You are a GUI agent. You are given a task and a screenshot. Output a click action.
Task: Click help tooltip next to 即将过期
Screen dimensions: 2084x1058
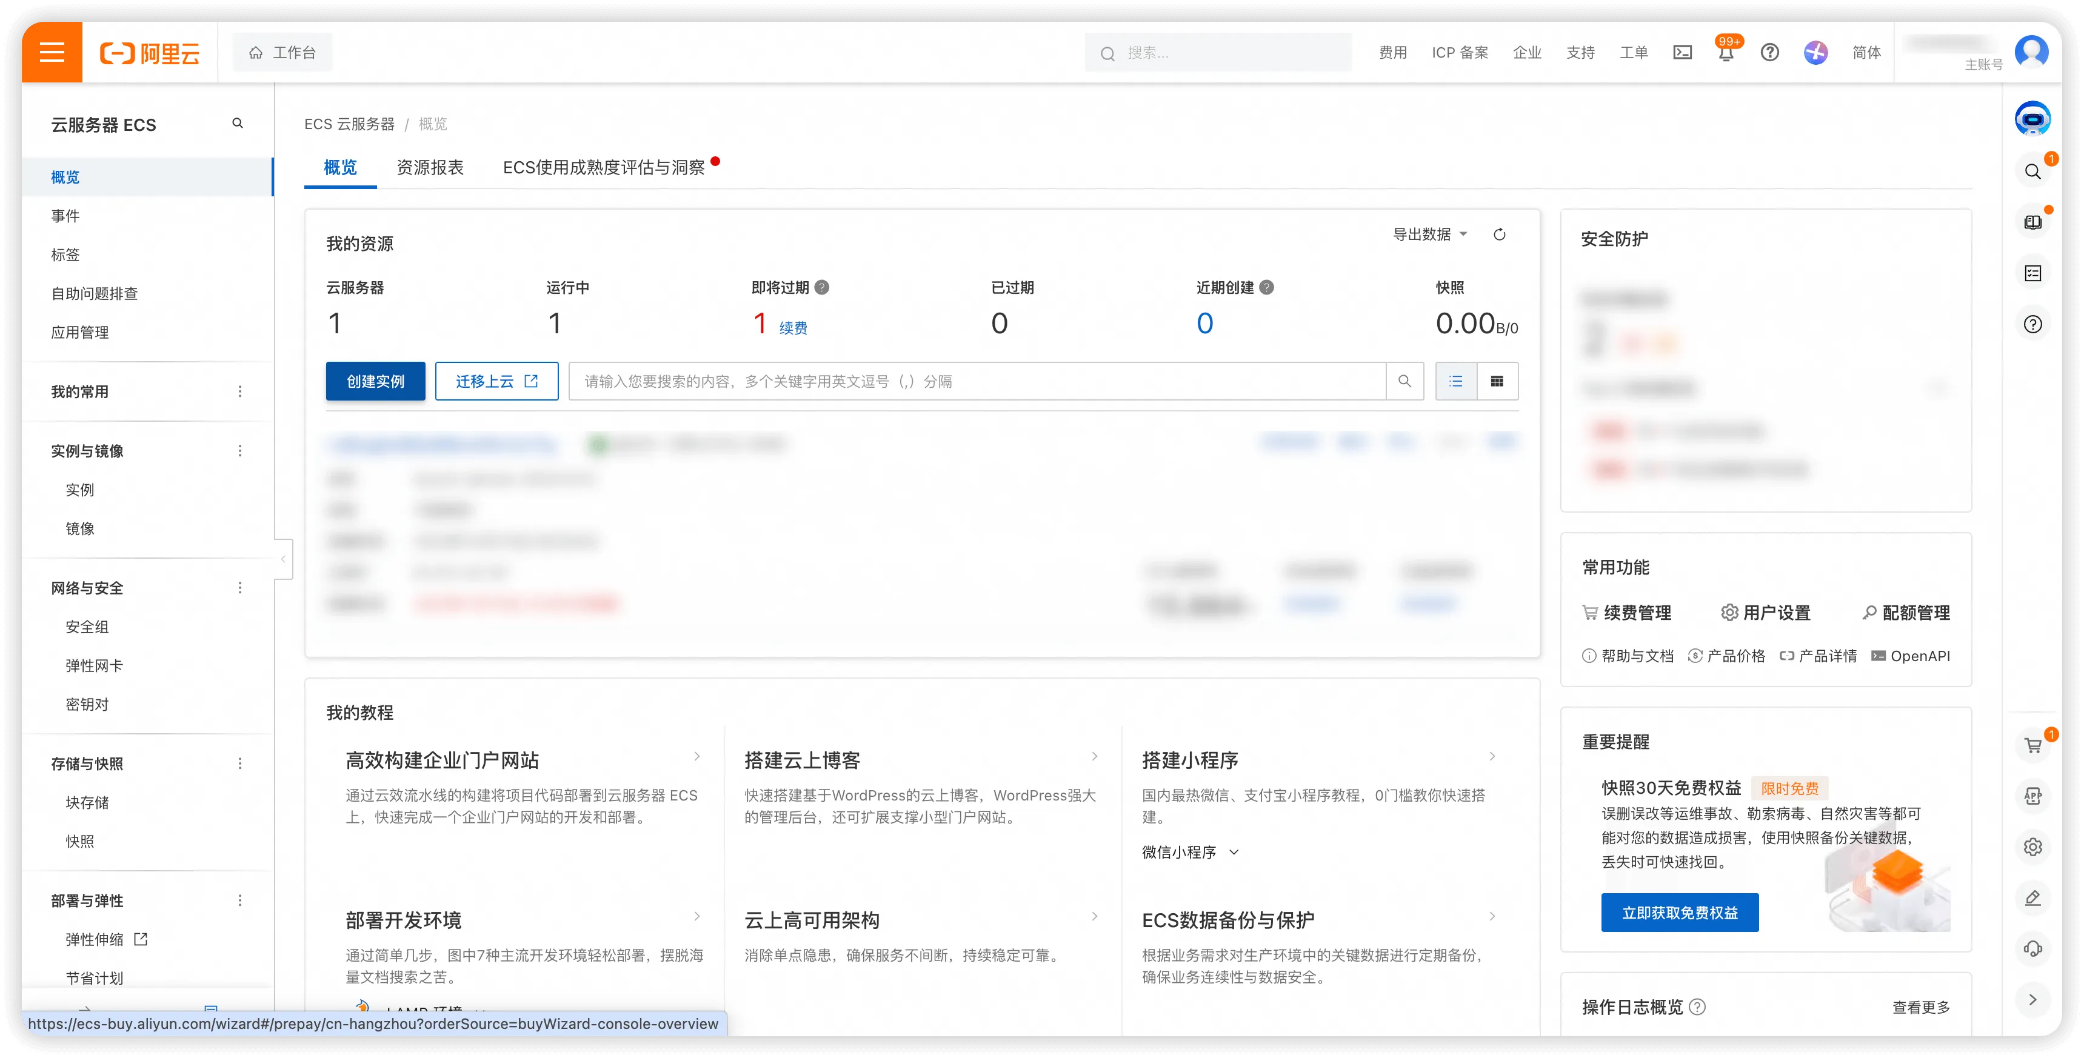pos(821,287)
